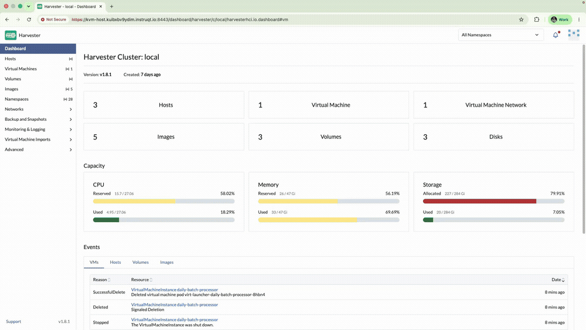The height and width of the screenshot is (330, 586).
Task: Expand Monitoring & Logging group
Action: point(38,130)
